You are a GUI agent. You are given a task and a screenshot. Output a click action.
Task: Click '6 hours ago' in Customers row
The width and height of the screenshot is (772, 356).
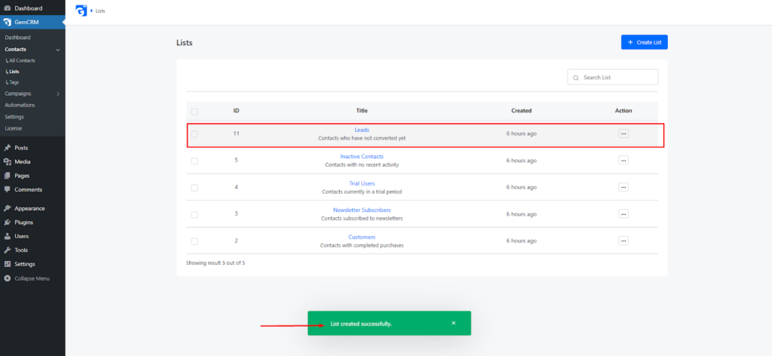click(522, 241)
